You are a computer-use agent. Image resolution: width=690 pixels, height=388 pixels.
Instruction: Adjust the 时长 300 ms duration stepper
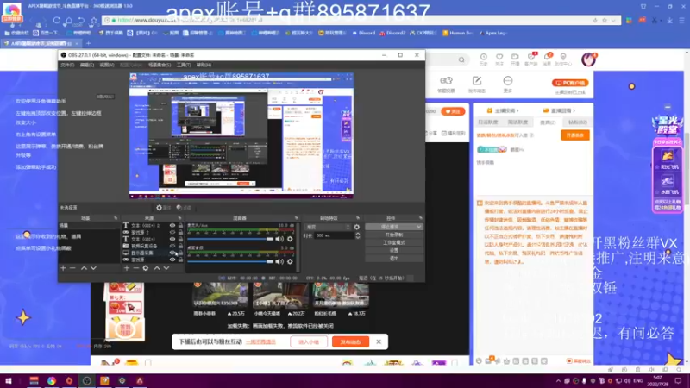[x=357, y=235]
